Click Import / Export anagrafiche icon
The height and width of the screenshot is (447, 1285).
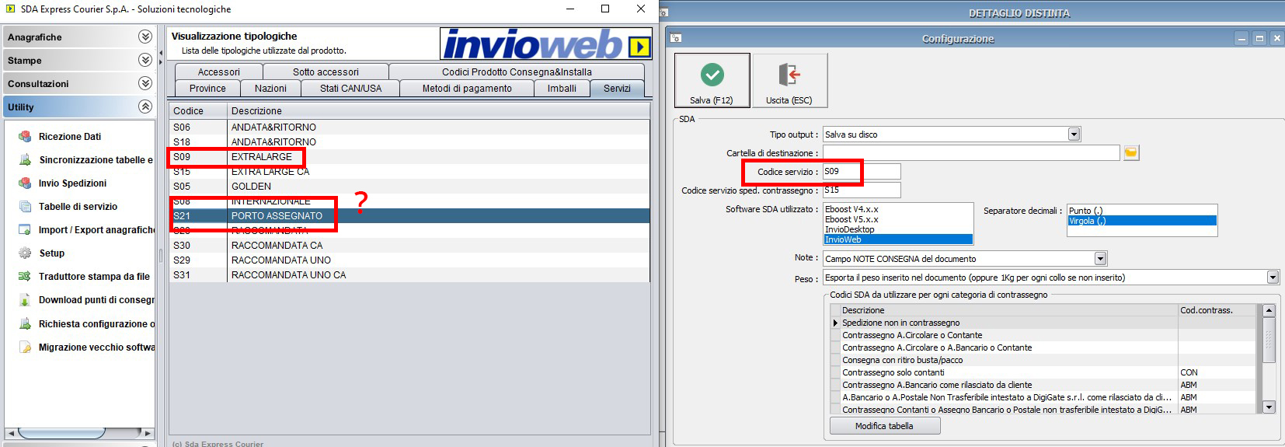[x=25, y=230]
